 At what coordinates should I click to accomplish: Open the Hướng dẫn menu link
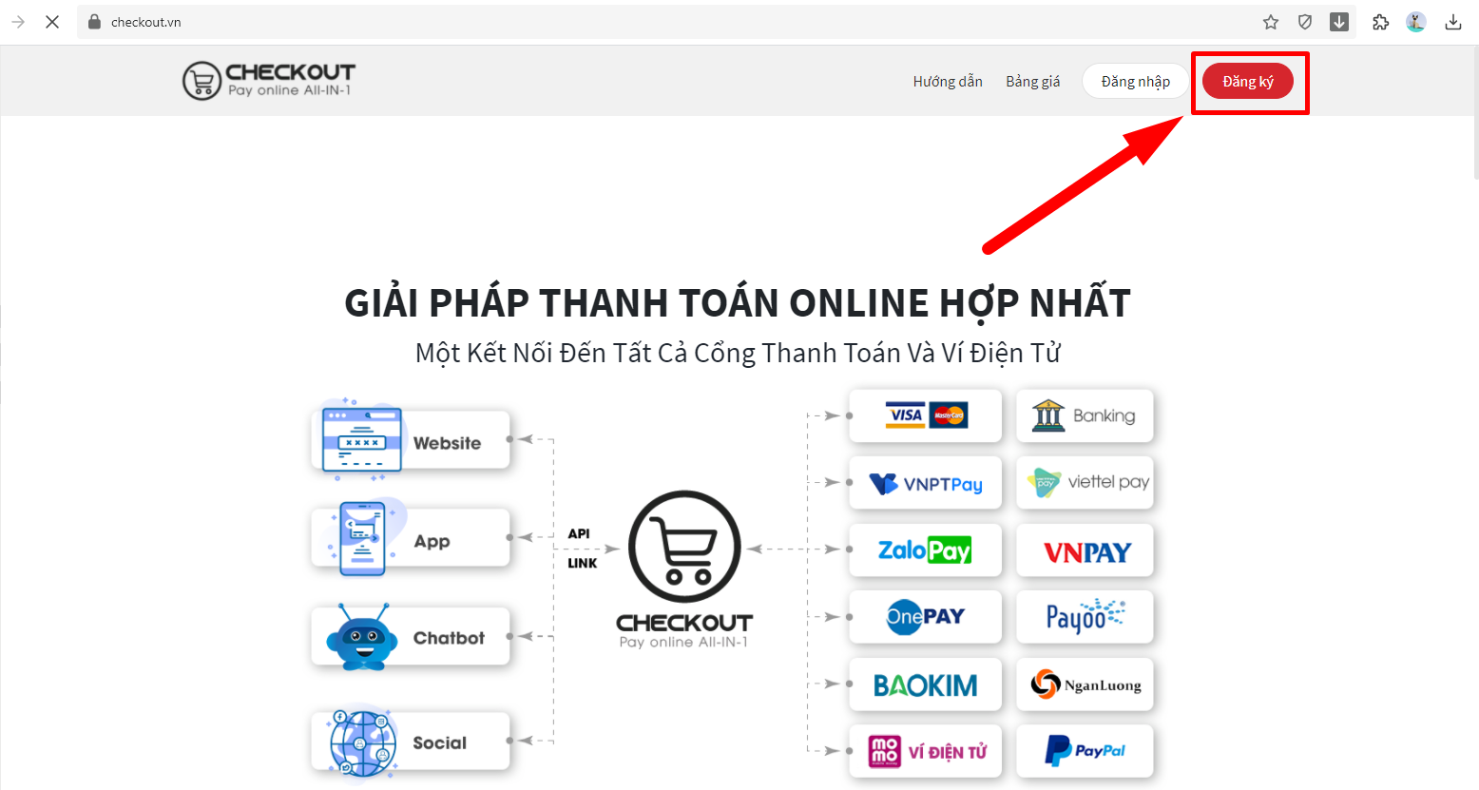[x=948, y=82]
